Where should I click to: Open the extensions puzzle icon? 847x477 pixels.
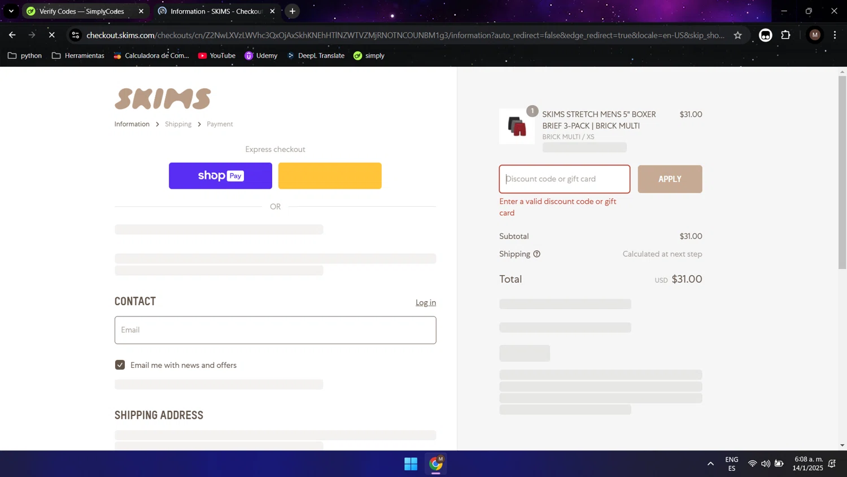pyautogui.click(x=785, y=35)
